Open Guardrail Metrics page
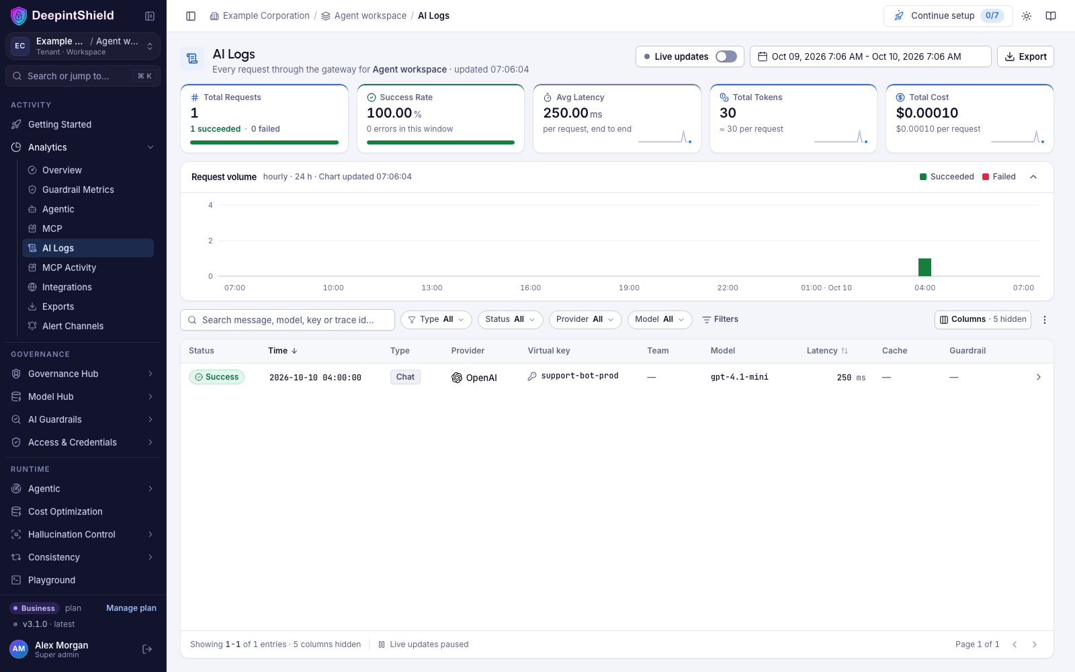This screenshot has height=672, width=1075. 88,190
